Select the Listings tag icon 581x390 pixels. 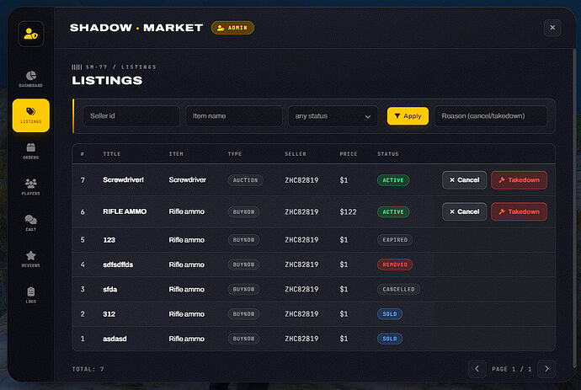click(x=31, y=111)
